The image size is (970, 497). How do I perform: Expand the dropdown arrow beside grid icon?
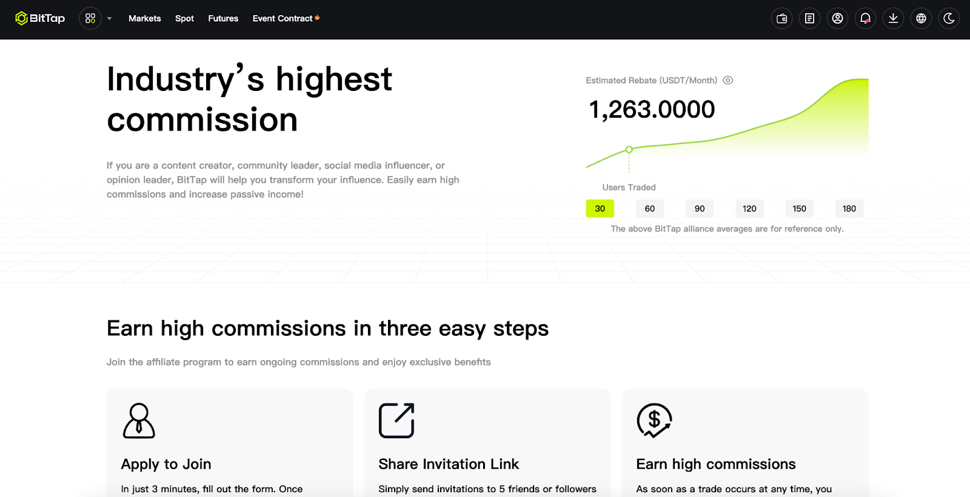pyautogui.click(x=110, y=19)
